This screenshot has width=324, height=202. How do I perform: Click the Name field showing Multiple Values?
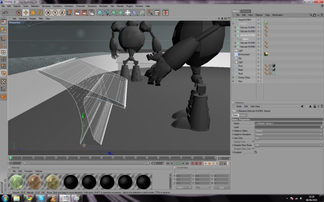pyautogui.click(x=288, y=123)
